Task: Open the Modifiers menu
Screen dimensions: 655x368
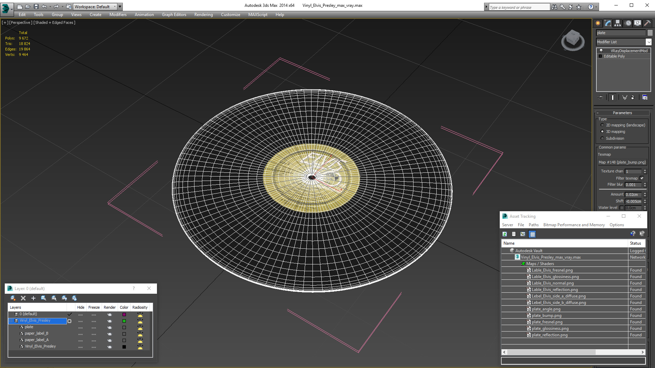Action: coord(118,15)
